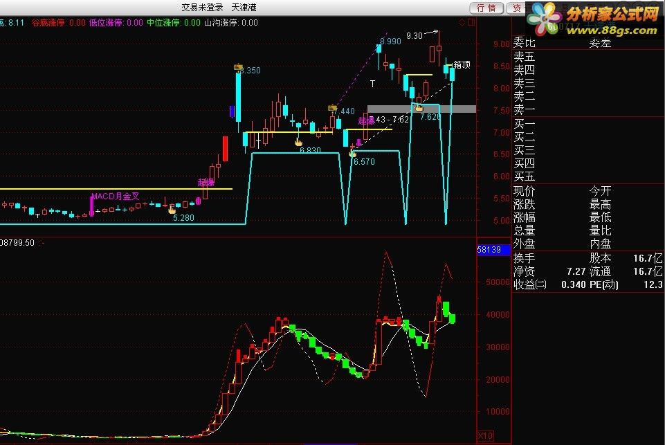Click the 换手 turnover label
The height and width of the screenshot is (445, 665).
tap(525, 258)
